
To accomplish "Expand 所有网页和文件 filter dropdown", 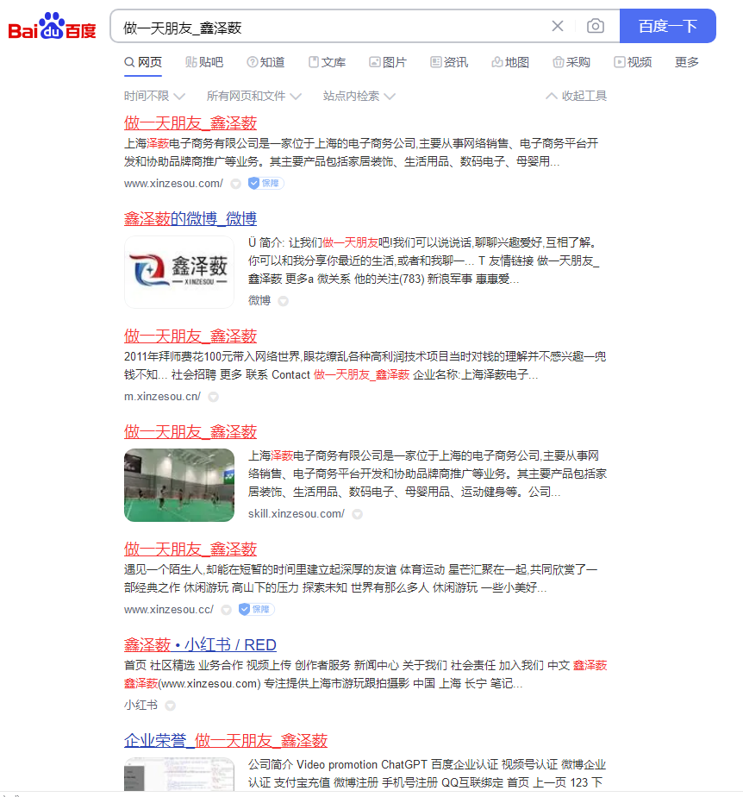I will pos(254,96).
